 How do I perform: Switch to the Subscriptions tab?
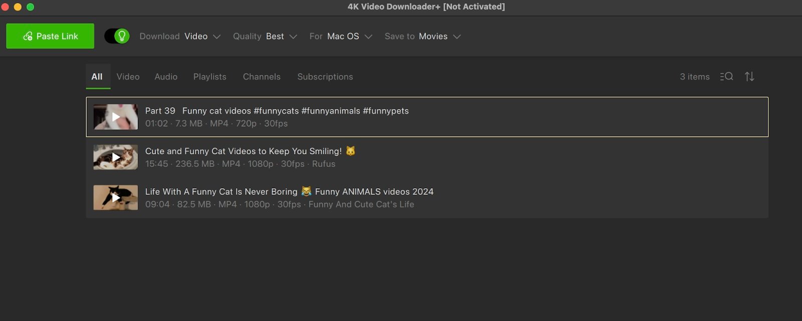[x=325, y=77]
